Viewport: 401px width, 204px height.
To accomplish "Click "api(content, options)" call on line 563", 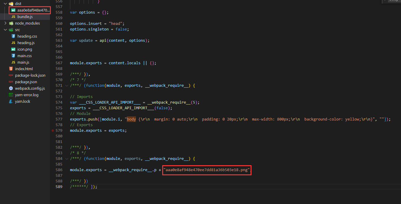I will tap(123, 41).
